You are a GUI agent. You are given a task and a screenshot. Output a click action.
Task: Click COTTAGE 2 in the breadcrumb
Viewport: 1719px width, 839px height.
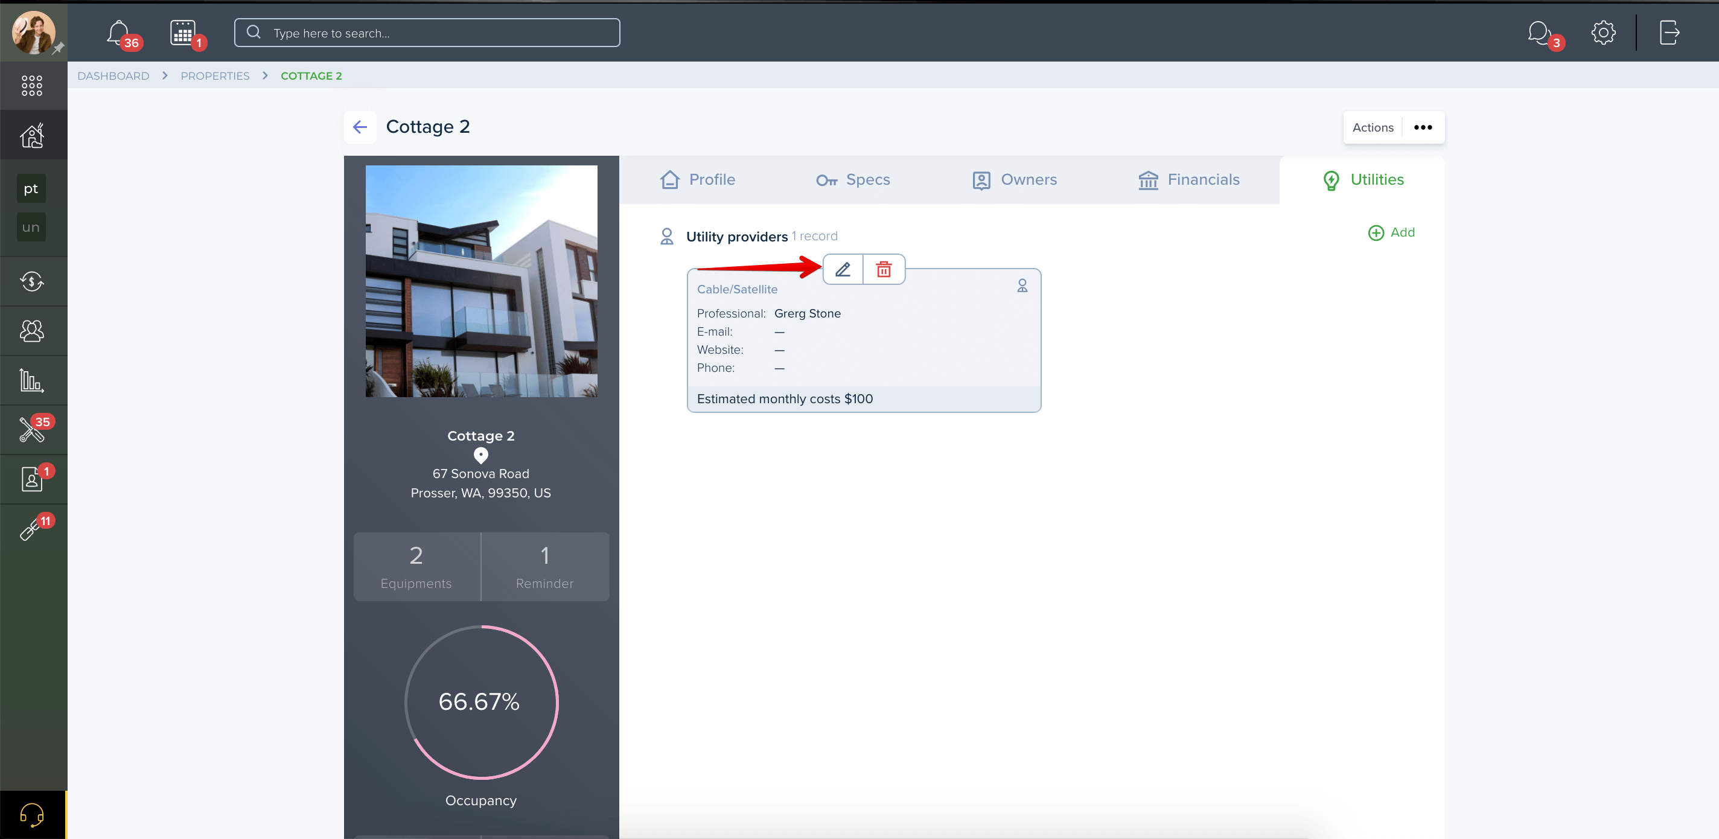coord(311,75)
